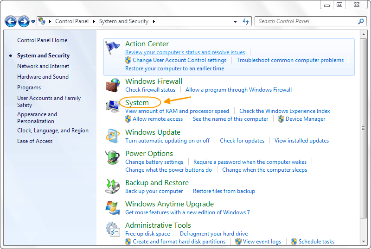371x249 pixels.
Task: Click shield icon beside Allow remote access
Action: (128, 119)
